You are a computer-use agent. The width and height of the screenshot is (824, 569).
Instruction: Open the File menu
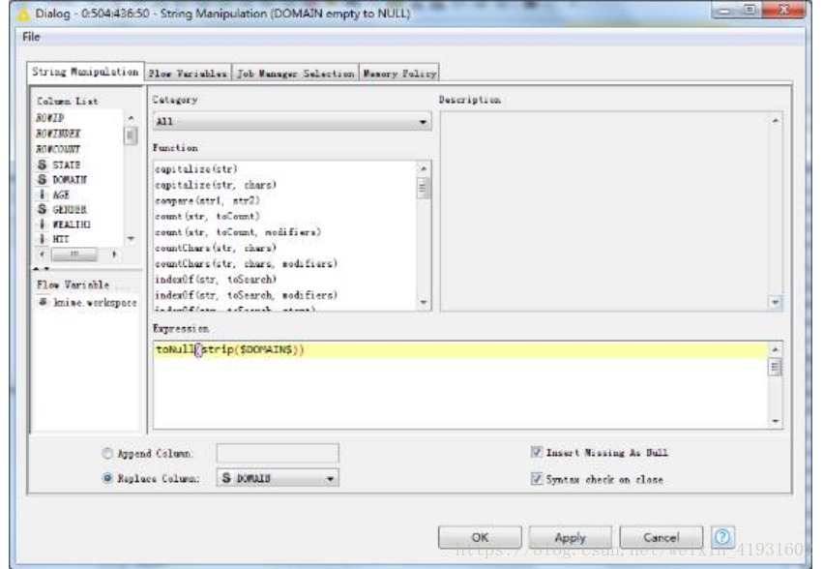[31, 37]
